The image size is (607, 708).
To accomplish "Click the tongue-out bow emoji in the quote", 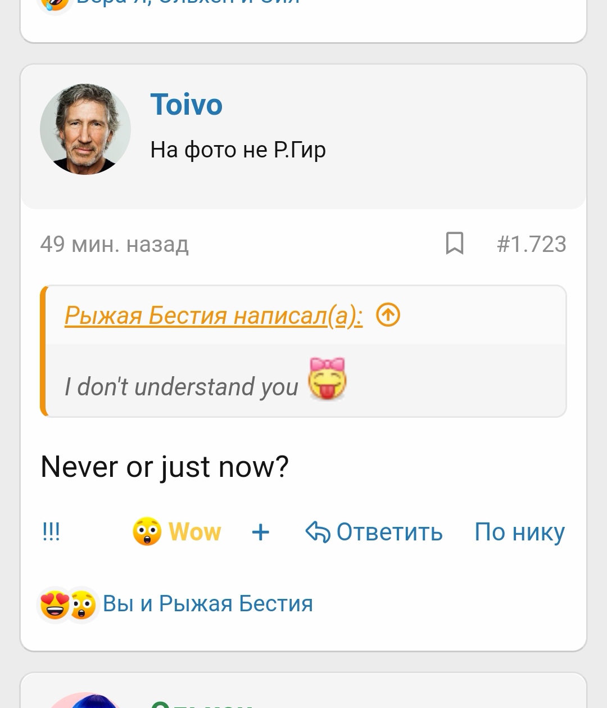I will [327, 379].
